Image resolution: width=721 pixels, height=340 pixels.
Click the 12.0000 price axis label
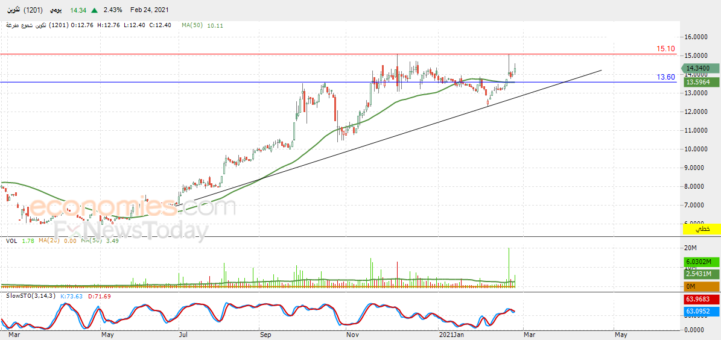click(697, 112)
